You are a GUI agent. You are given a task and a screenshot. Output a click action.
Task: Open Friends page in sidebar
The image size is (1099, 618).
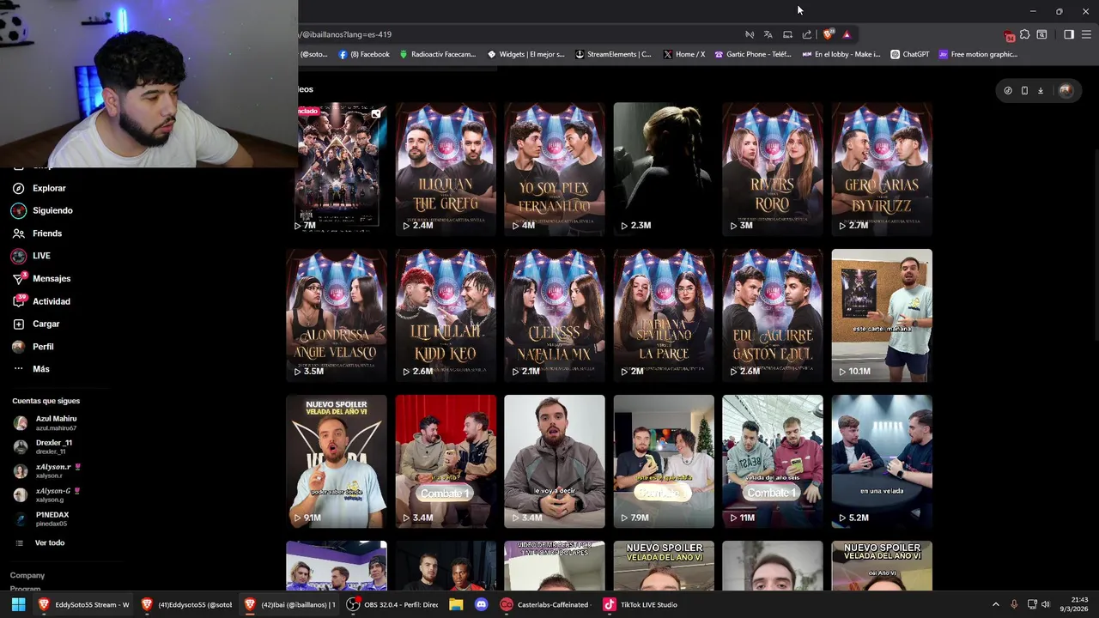37,233
